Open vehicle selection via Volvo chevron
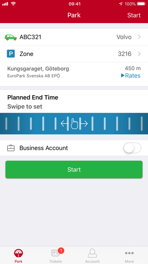This screenshot has height=264, width=148. 139,37
